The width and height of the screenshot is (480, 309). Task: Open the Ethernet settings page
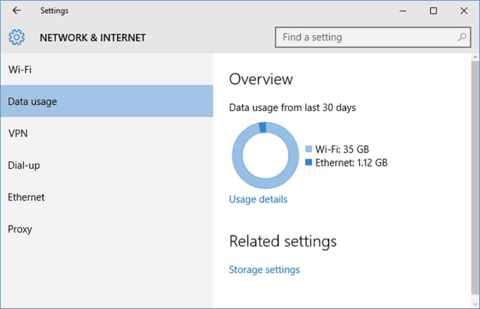pos(26,197)
